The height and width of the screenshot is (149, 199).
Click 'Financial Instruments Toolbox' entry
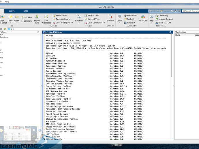pos(63,109)
